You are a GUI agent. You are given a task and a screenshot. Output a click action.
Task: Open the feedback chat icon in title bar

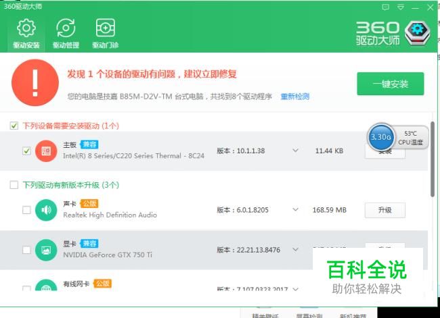tap(386, 7)
